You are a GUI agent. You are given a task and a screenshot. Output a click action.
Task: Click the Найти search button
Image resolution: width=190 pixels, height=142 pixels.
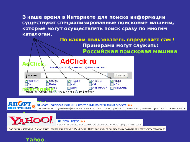121,75
